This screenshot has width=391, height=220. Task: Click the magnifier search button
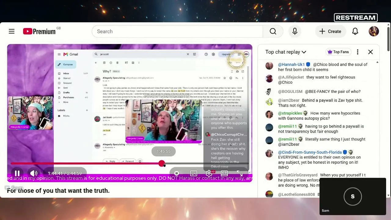[x=273, y=31]
